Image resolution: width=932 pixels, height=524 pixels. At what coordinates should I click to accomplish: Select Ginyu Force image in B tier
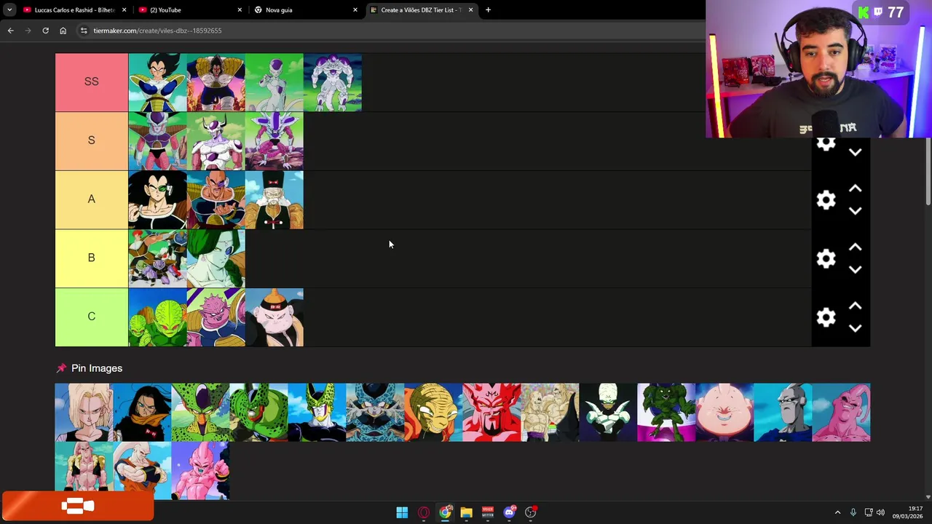click(157, 259)
